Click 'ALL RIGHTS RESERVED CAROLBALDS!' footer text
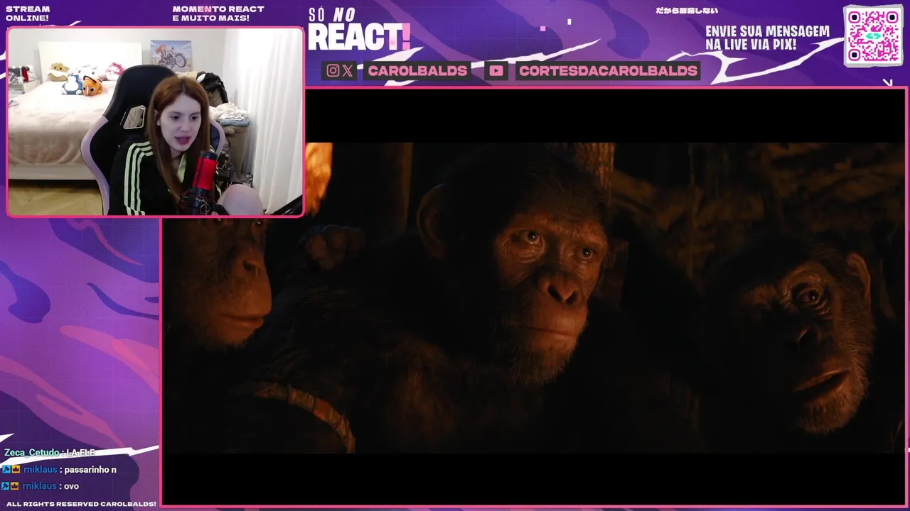 pyautogui.click(x=81, y=503)
